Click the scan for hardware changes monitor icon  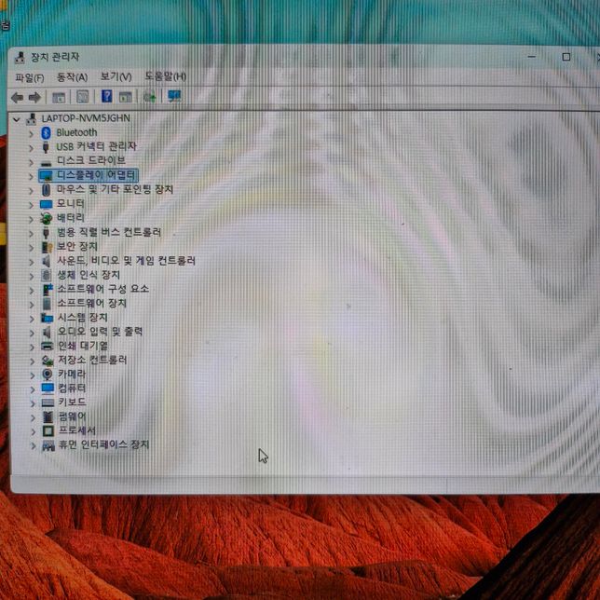pos(174,97)
